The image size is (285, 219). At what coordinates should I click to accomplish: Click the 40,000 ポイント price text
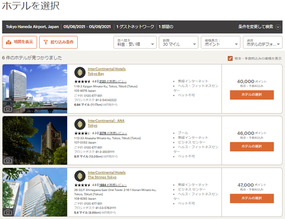252,81
